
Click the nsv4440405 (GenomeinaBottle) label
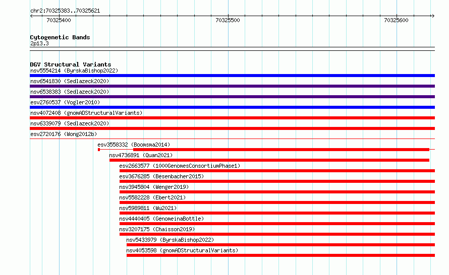coord(161,219)
